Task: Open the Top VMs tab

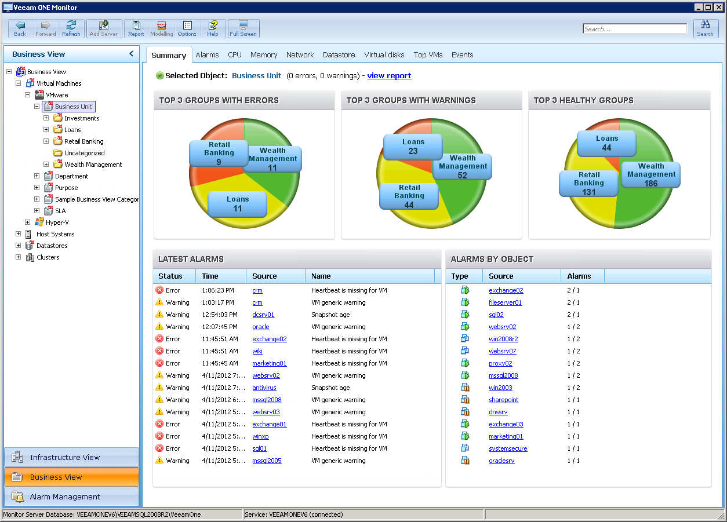Action: tap(428, 55)
